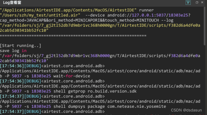Click the AirtestIDE runner path on first line
Image resolution: width=207 pixels, height=115 pixels.
click(x=68, y=10)
